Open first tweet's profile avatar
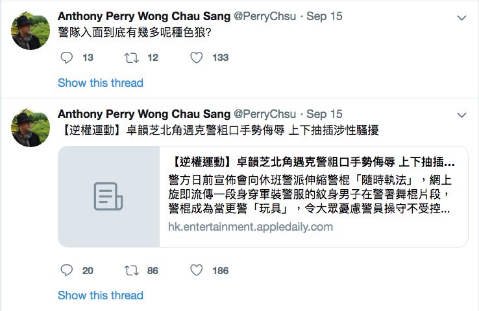Viewport: 479px width, 311px height. (31, 30)
